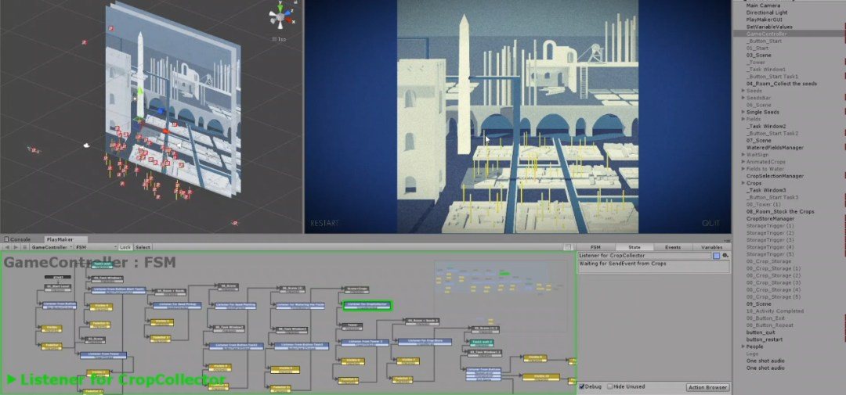
Task: Select the green-highlighted Listener for CropCollector state node
Action: click(x=367, y=306)
